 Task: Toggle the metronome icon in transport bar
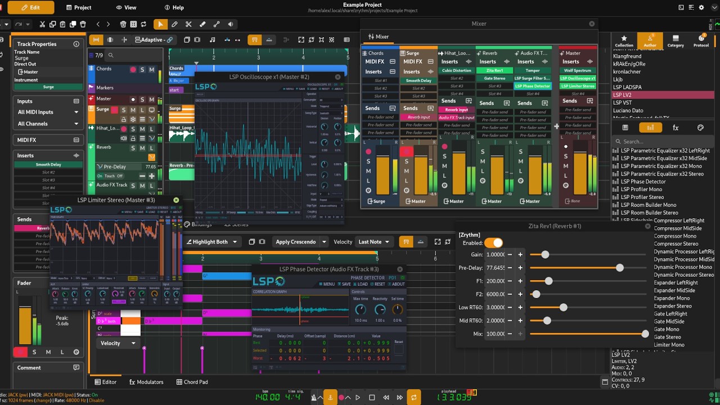tap(314, 397)
